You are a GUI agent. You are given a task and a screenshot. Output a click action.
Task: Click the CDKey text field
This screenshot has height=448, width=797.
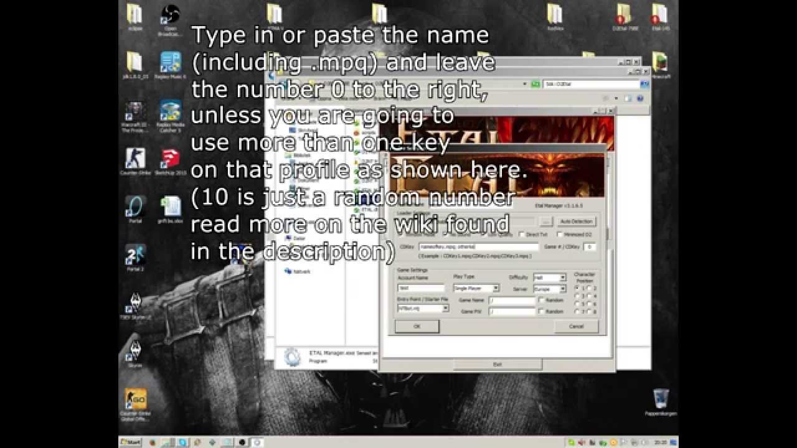[x=478, y=247]
